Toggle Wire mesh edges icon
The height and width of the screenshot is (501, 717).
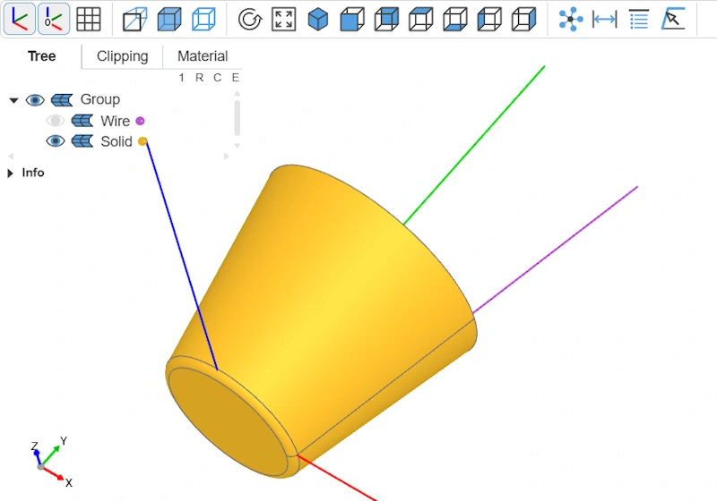click(82, 121)
